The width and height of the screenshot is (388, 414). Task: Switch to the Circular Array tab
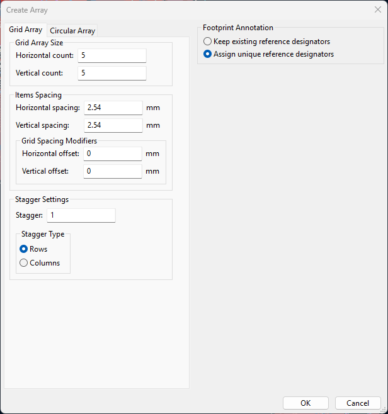tap(72, 31)
